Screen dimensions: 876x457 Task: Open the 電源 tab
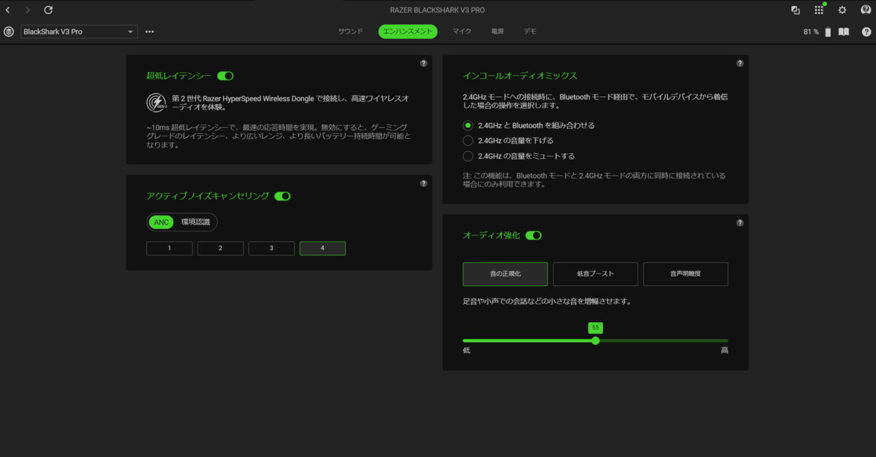click(x=498, y=31)
